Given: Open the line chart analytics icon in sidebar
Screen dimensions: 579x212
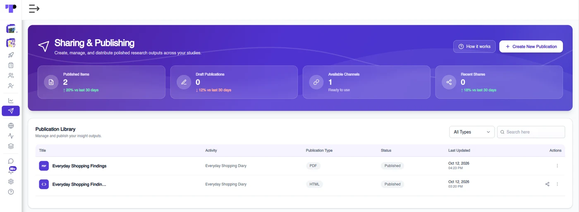Looking at the screenshot, I should [x=11, y=101].
